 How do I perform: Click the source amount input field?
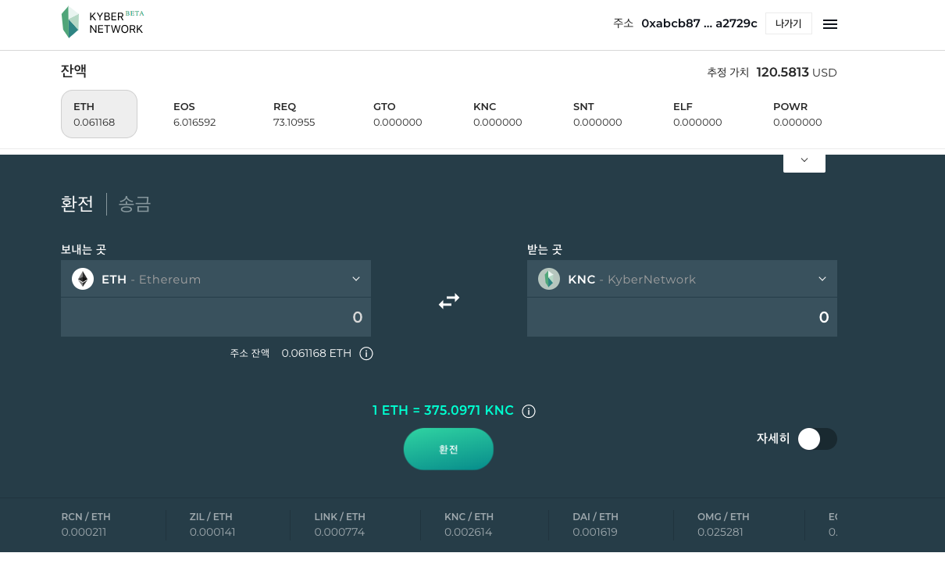(216, 317)
